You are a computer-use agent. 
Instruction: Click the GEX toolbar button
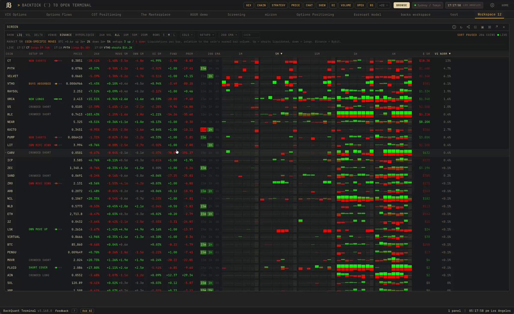tap(248, 5)
